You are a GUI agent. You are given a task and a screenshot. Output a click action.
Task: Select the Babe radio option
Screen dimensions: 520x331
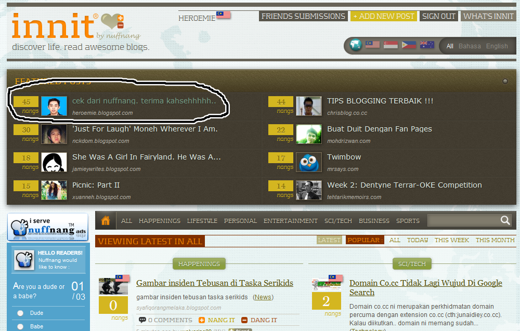click(x=20, y=327)
